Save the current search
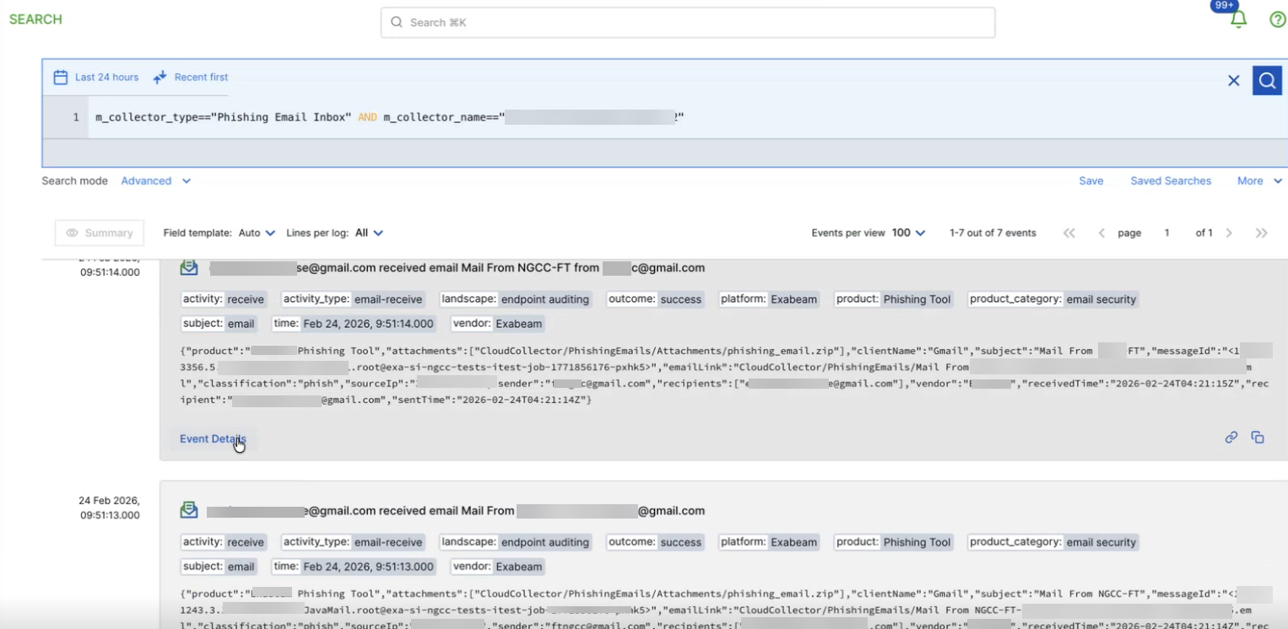The height and width of the screenshot is (629, 1288). pyautogui.click(x=1090, y=180)
